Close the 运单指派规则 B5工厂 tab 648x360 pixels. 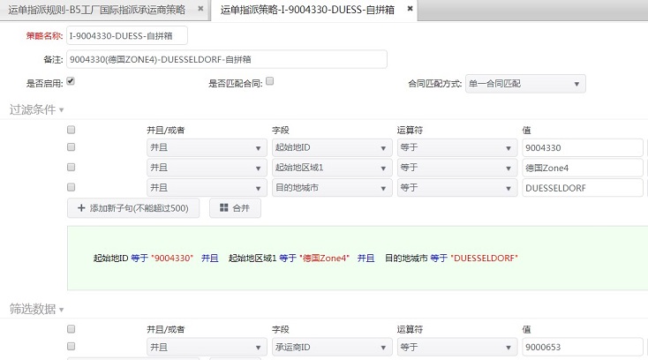pyautogui.click(x=200, y=9)
